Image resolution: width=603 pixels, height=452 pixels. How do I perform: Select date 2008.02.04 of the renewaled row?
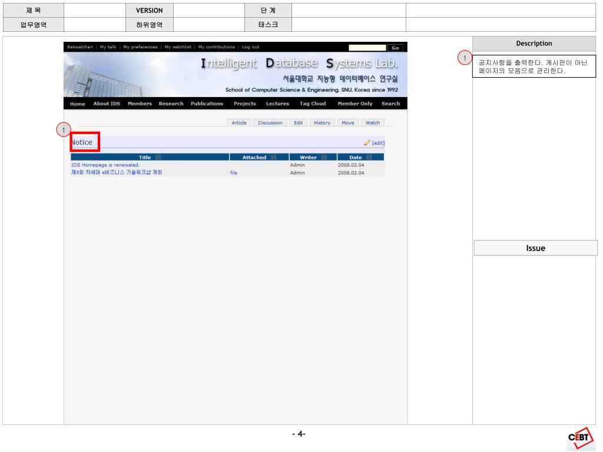point(351,165)
